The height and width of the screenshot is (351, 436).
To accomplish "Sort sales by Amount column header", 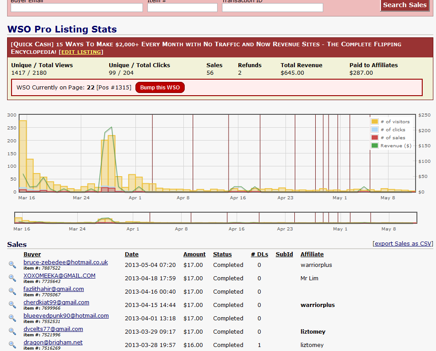I will [x=194, y=254].
